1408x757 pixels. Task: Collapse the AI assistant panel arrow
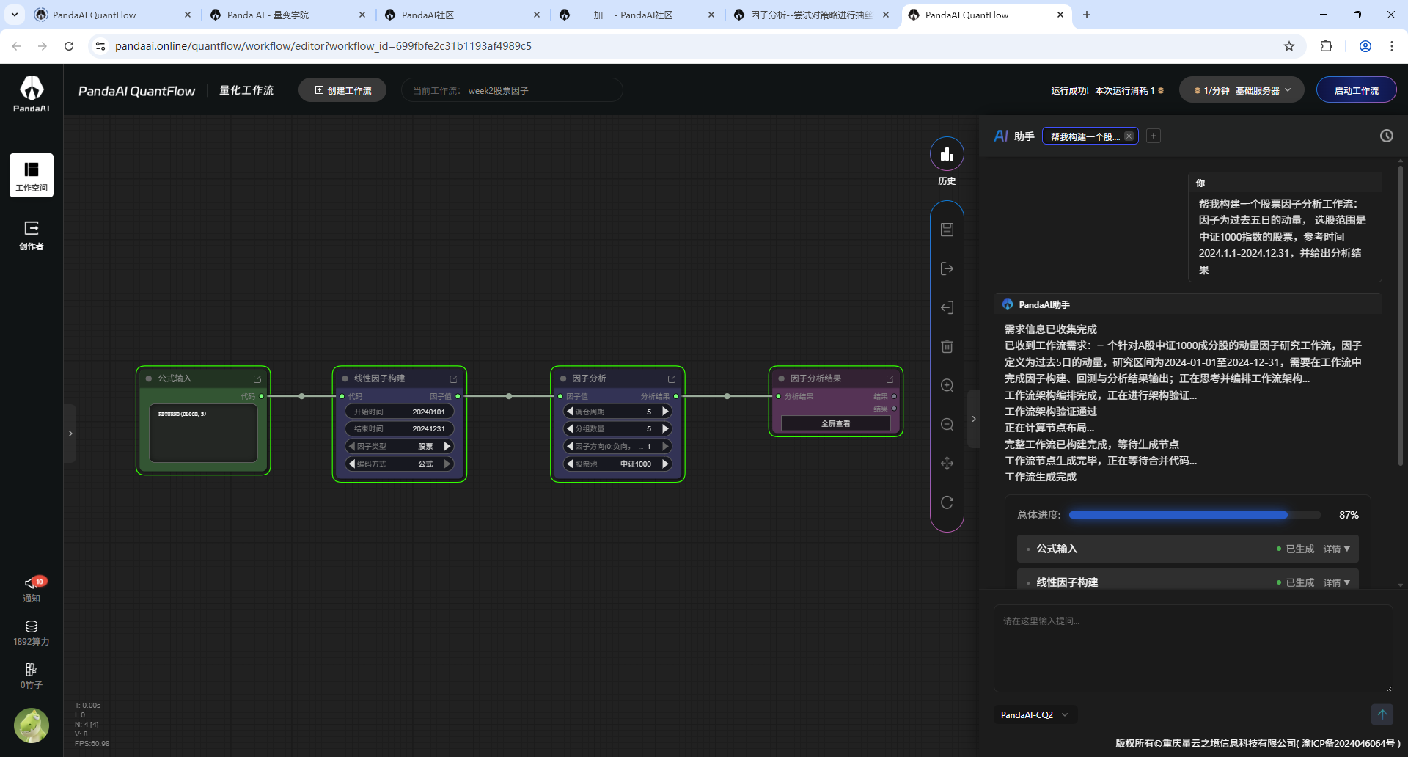[x=973, y=419]
